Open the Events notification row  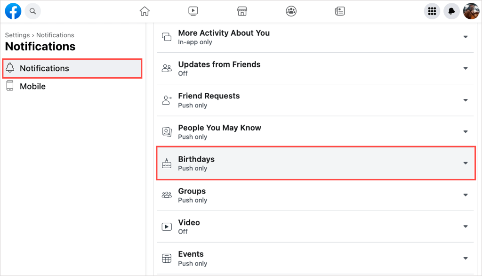[191, 258]
